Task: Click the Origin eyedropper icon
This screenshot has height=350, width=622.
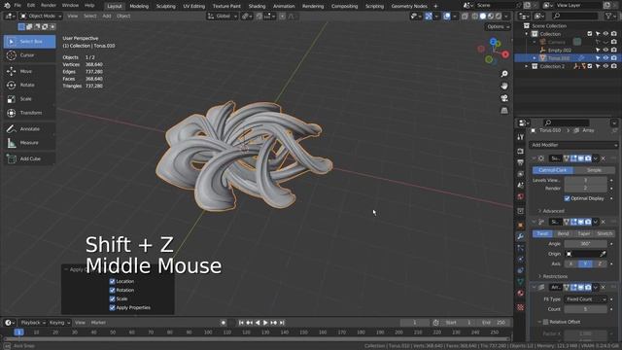Action: 603,254
